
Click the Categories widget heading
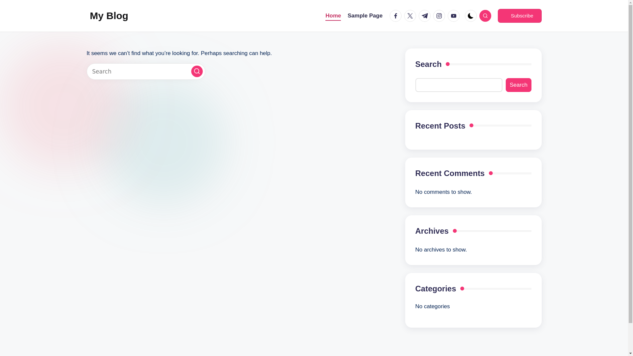point(436,288)
